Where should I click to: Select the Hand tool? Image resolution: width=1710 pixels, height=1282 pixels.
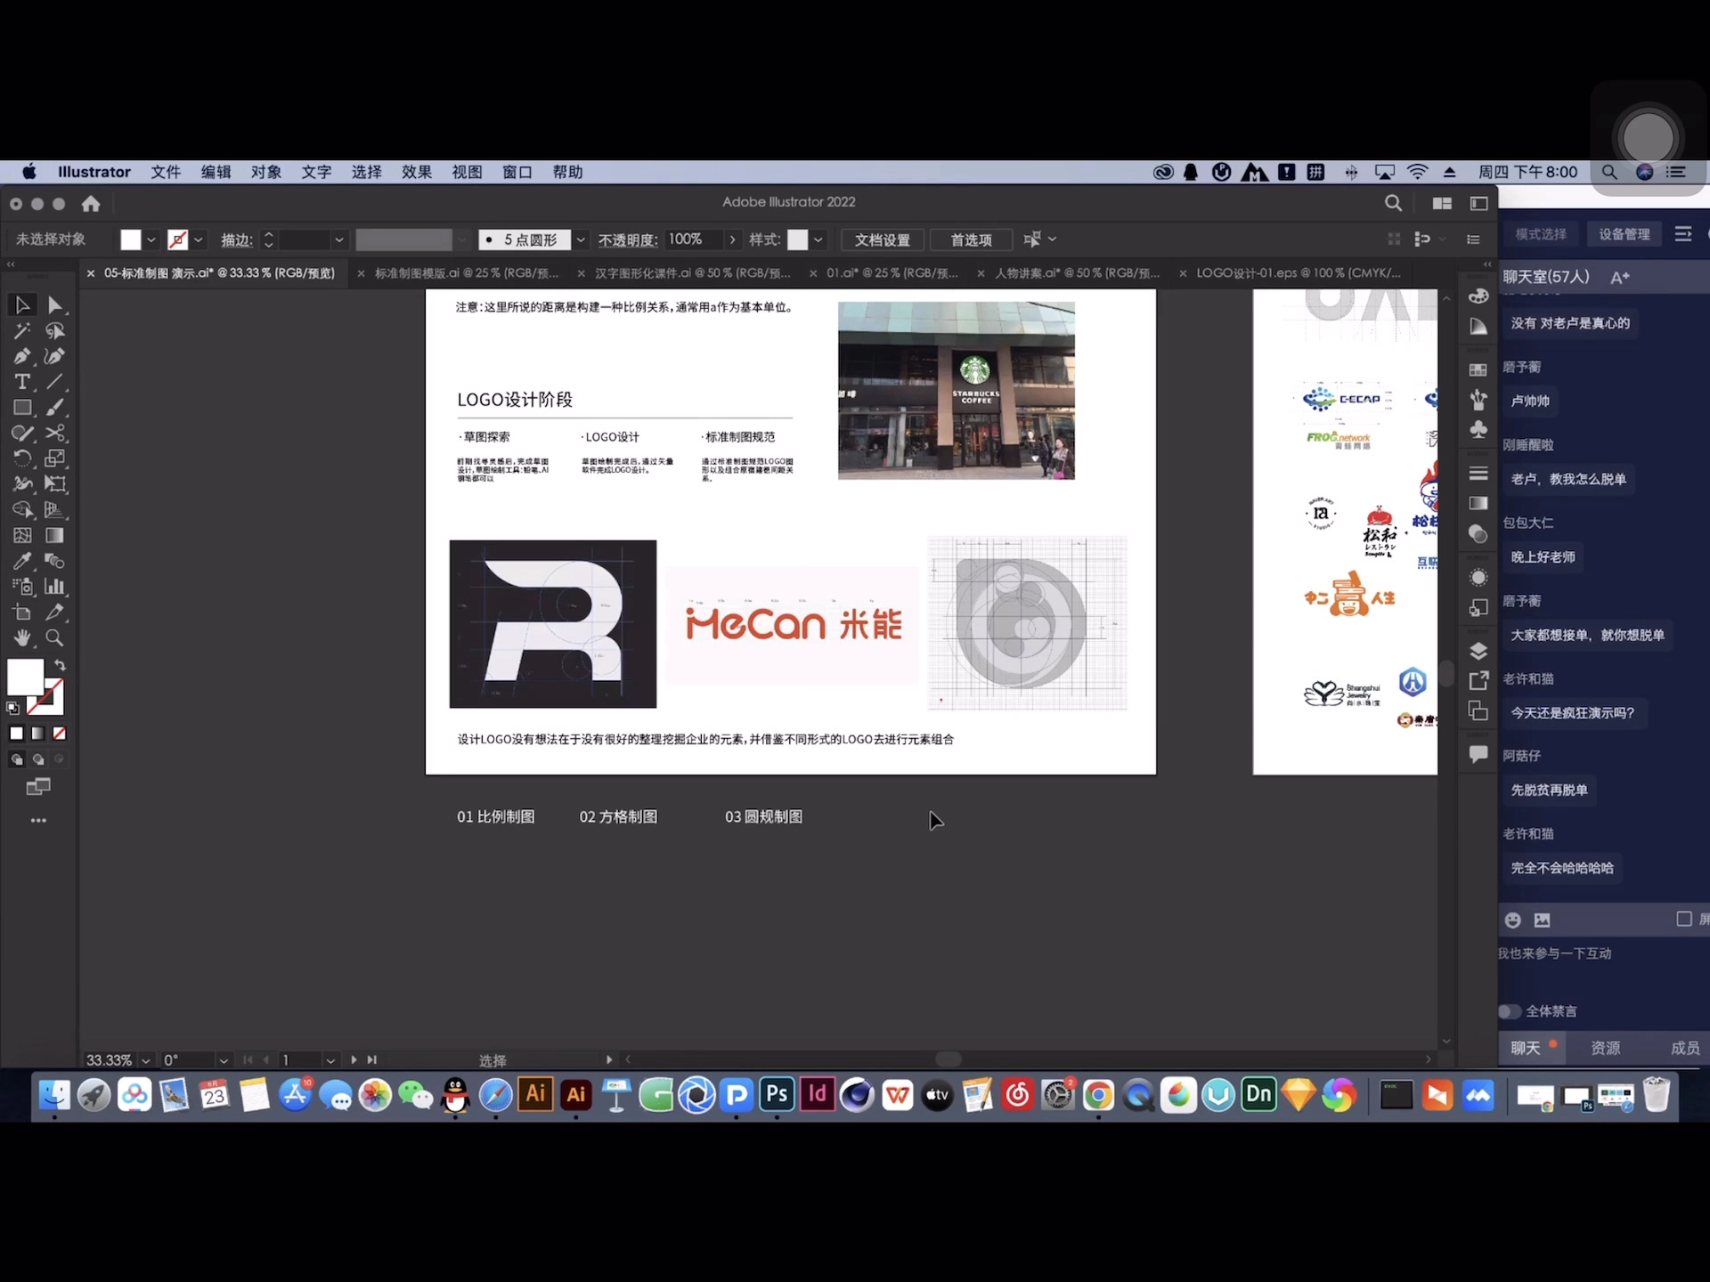tap(21, 637)
